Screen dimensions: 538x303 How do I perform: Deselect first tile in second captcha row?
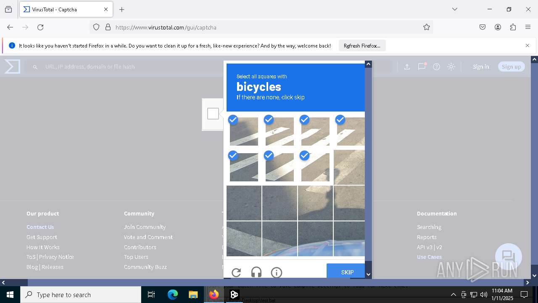(x=244, y=167)
